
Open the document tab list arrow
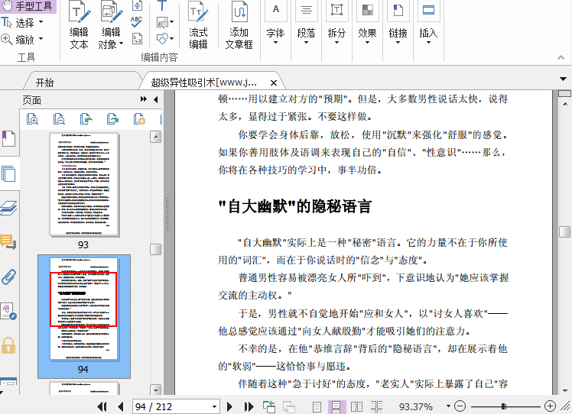coord(563,79)
